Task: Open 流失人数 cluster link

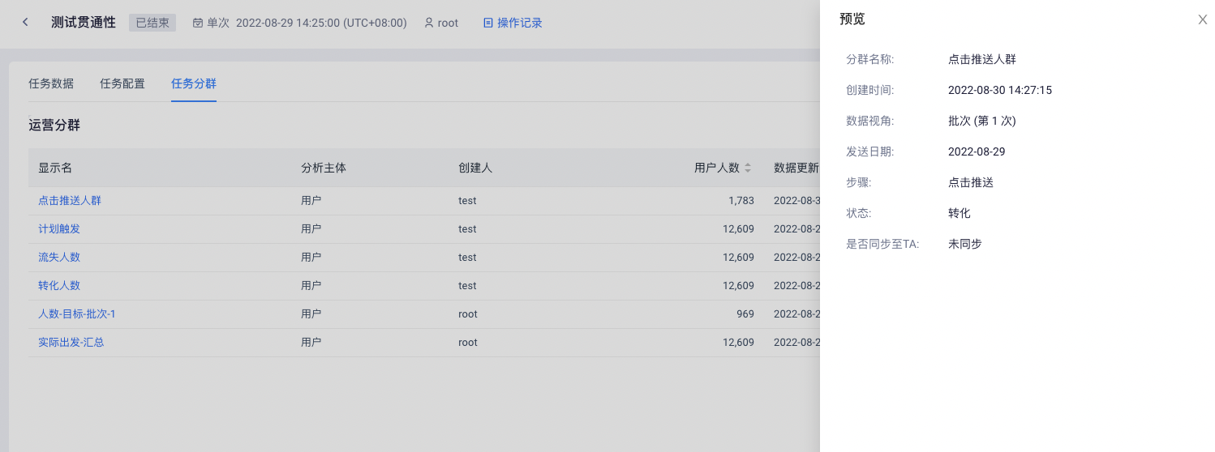Action: click(59, 257)
